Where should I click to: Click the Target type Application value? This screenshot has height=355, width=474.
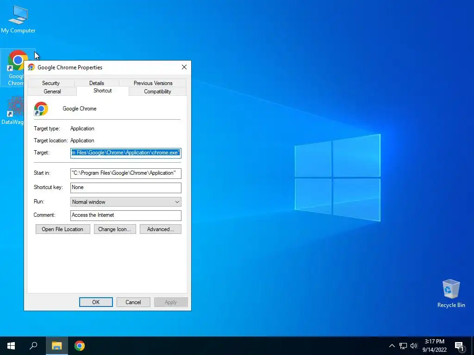coord(82,129)
